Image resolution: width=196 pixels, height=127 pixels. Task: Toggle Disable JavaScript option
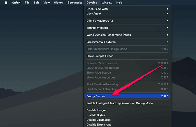(x=127, y=120)
